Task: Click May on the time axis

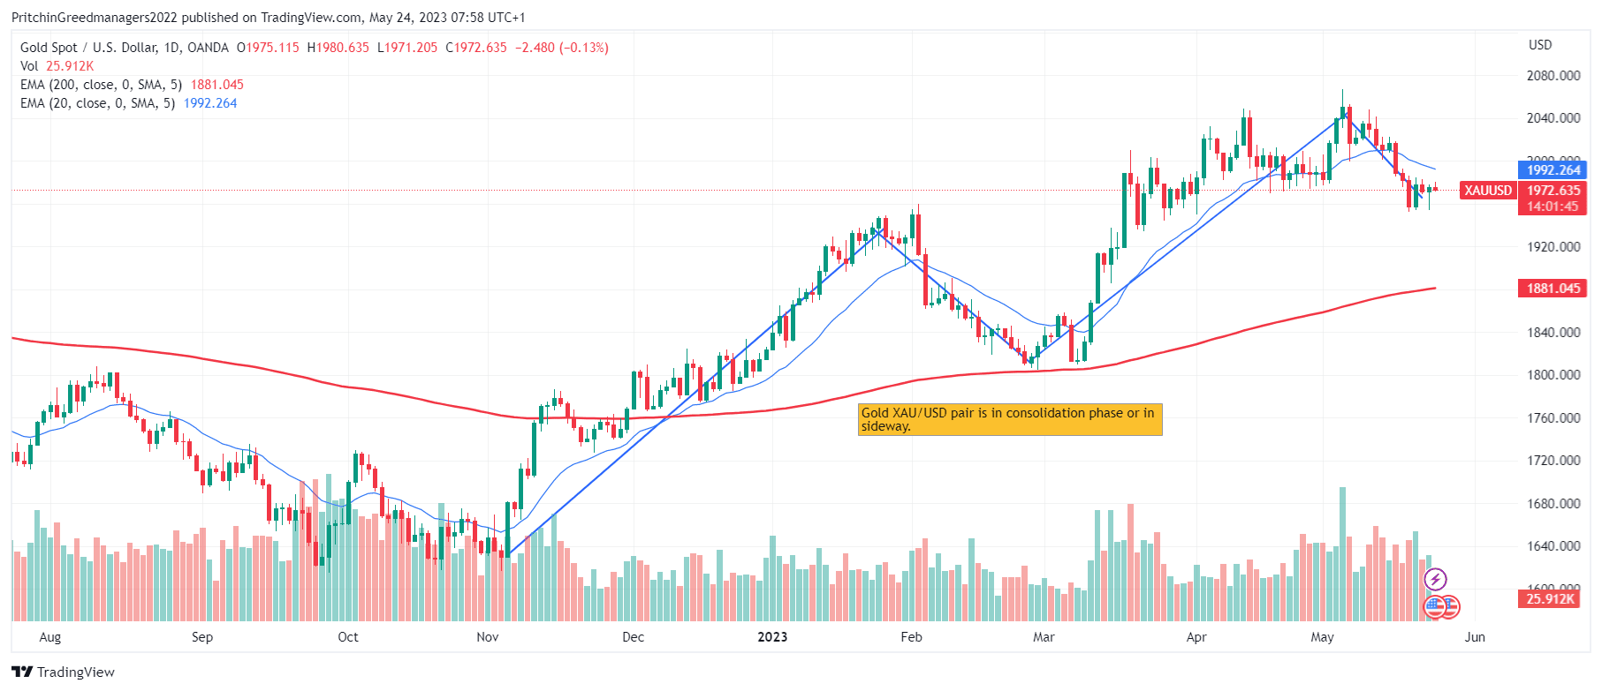Action: pos(1323,637)
